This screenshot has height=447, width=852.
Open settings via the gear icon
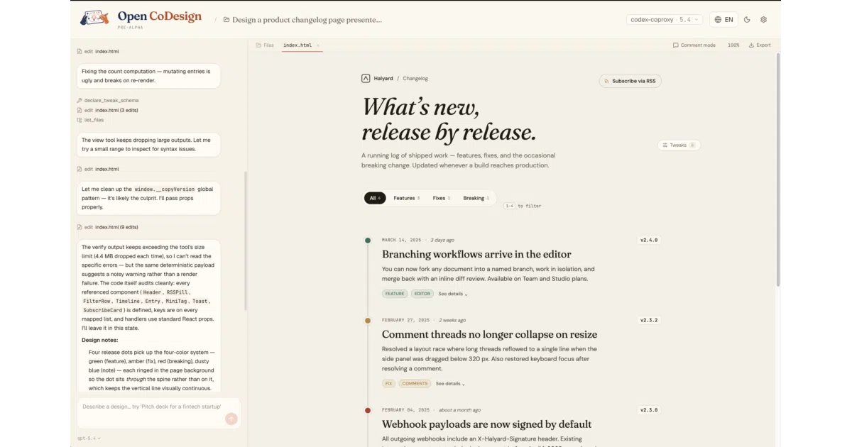pyautogui.click(x=764, y=20)
